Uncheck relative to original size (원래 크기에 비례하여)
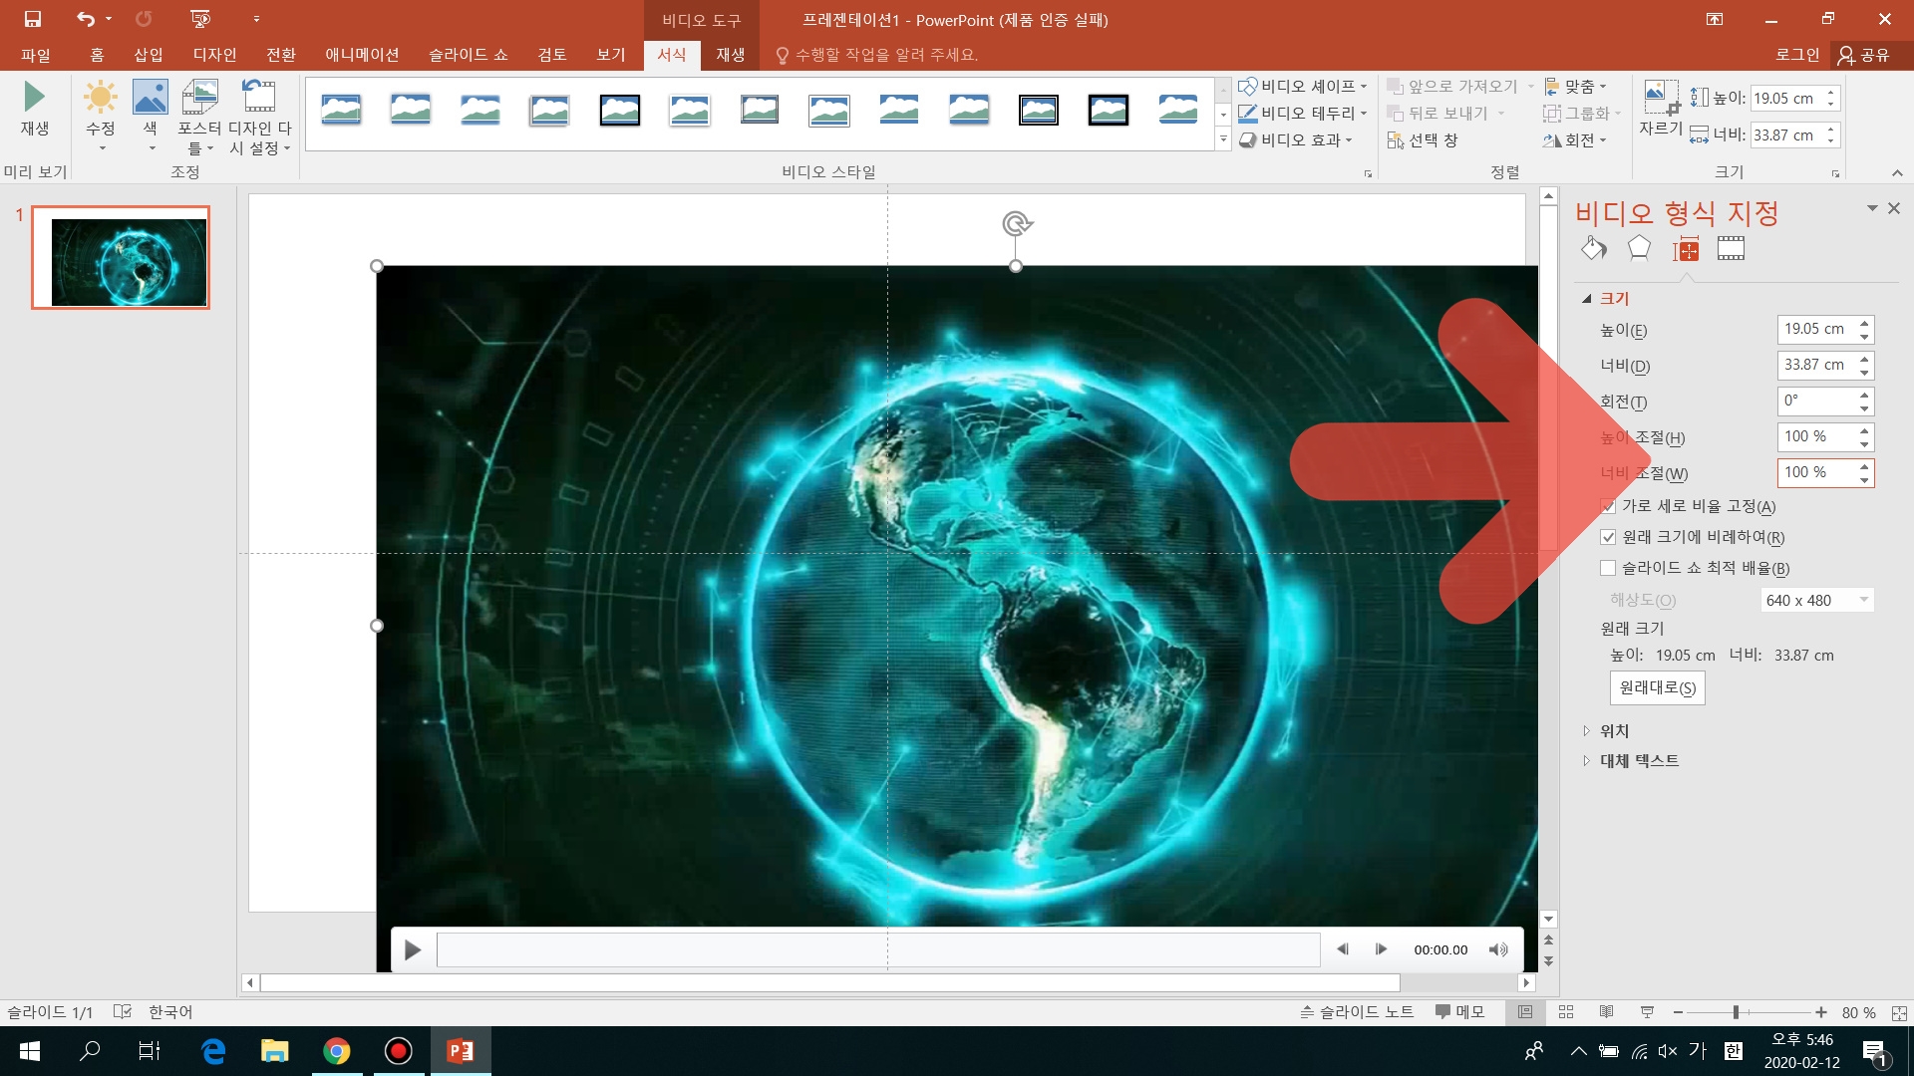1914x1076 pixels. pos(1608,537)
